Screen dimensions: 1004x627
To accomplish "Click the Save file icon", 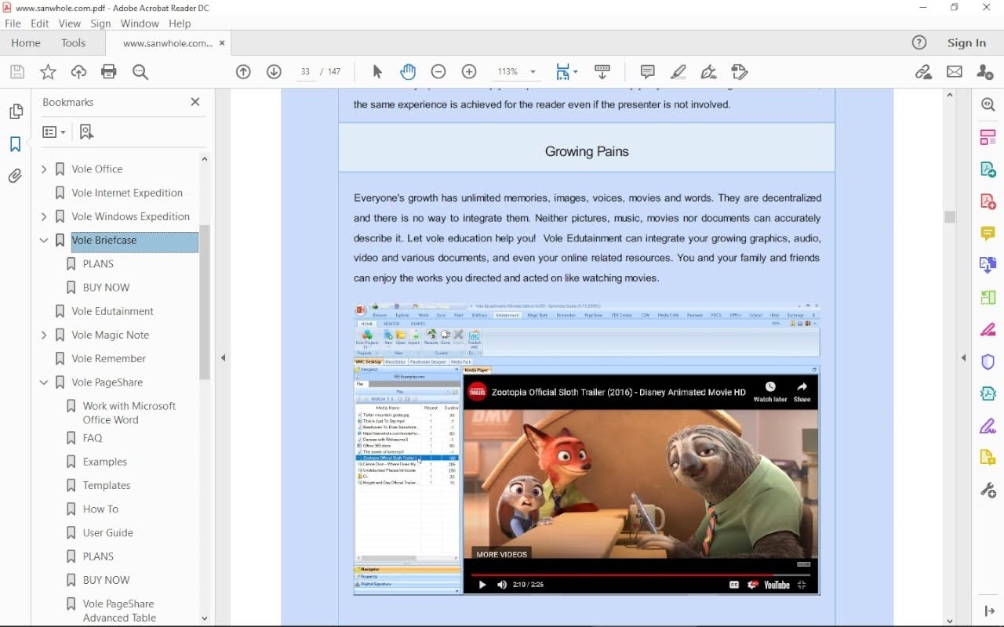I will point(17,72).
